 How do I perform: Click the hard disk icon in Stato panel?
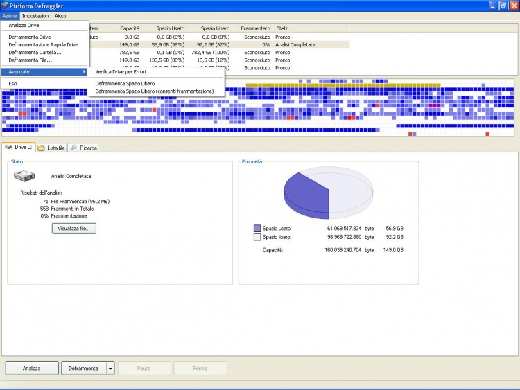click(24, 176)
